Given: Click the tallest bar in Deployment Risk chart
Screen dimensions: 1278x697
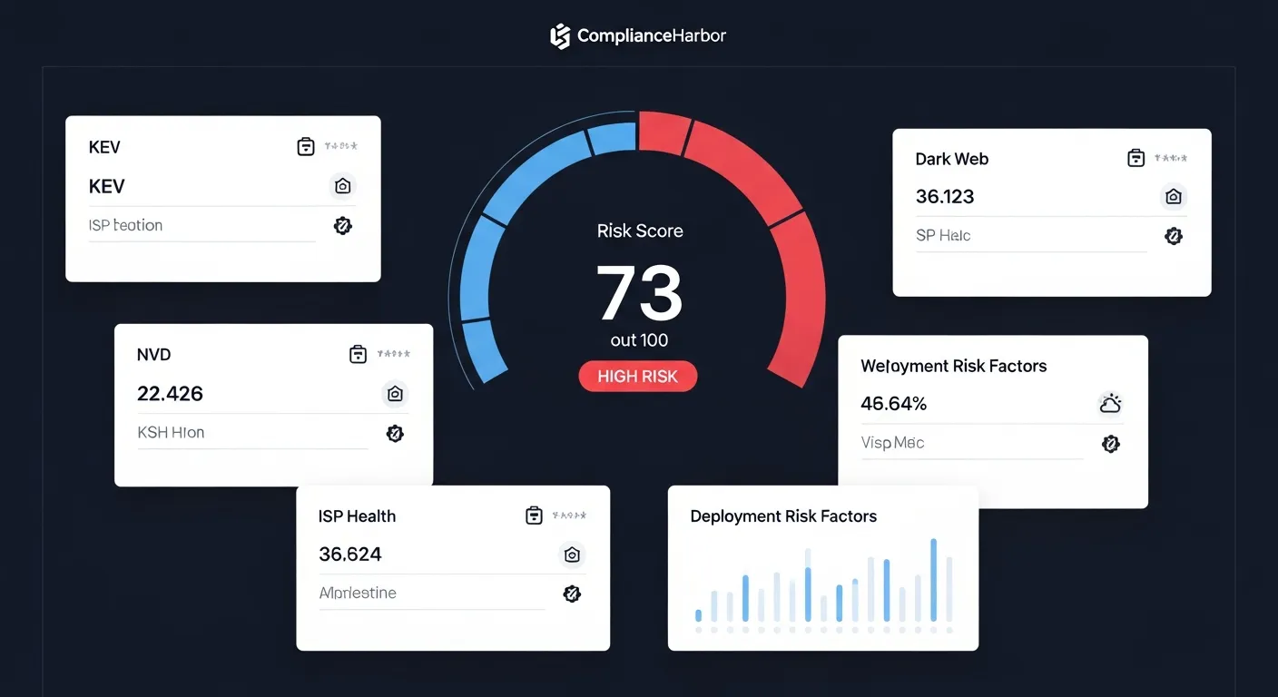Looking at the screenshot, I should click(x=933, y=581).
